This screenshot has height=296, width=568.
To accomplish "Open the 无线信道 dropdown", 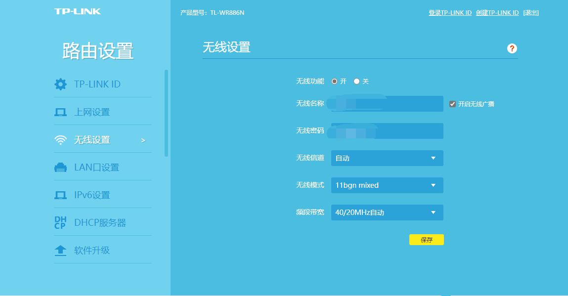I will [x=387, y=158].
